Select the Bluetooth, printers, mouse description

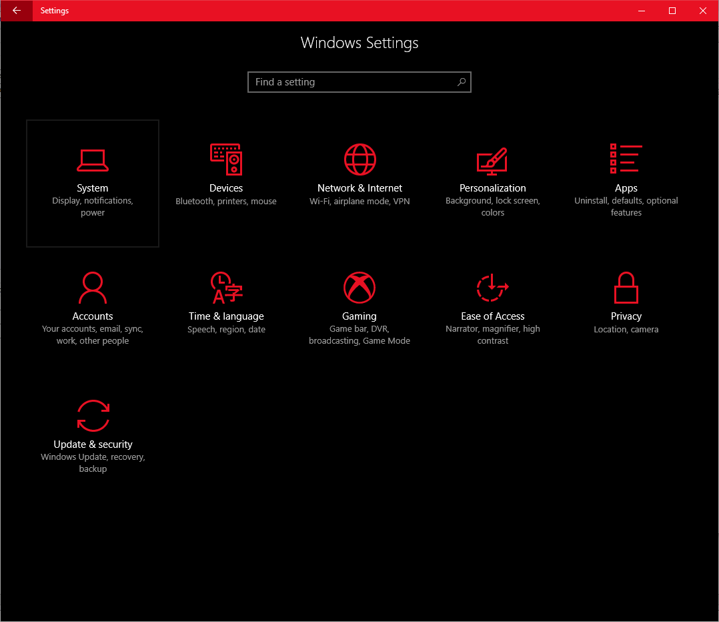pos(226,202)
